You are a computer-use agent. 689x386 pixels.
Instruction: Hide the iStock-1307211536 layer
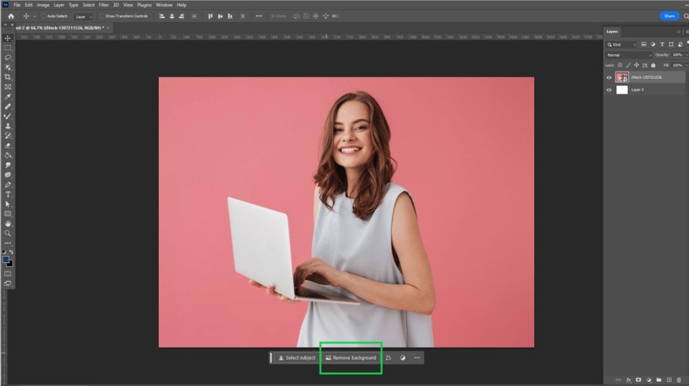tap(609, 78)
